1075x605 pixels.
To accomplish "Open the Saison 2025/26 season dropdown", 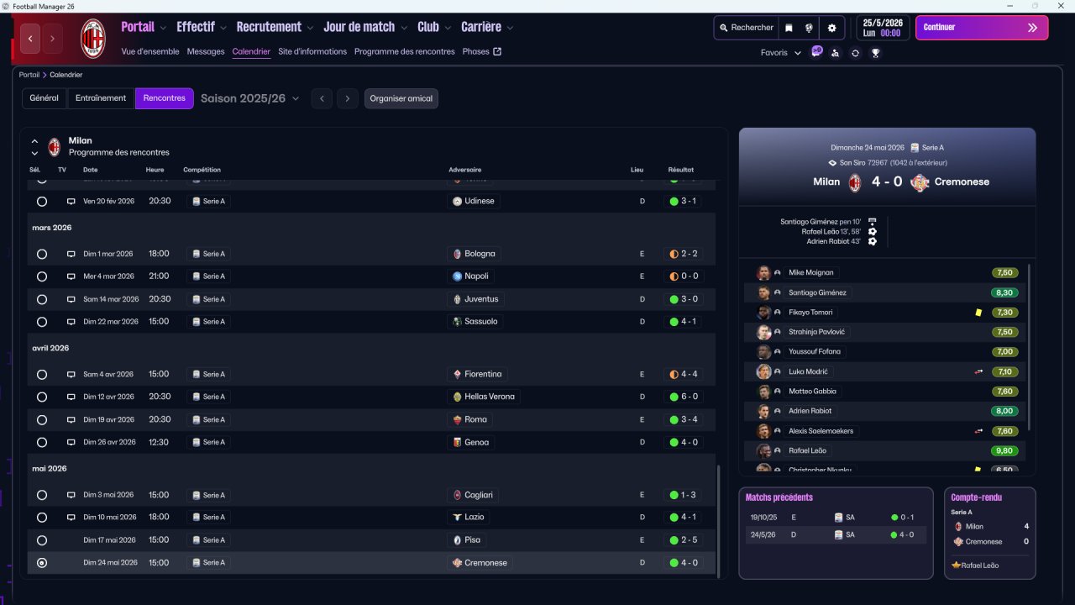I will pyautogui.click(x=249, y=99).
